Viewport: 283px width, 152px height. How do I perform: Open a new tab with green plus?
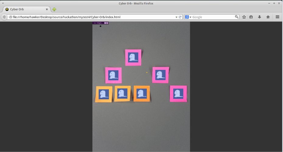pyautogui.click(x=54, y=9)
